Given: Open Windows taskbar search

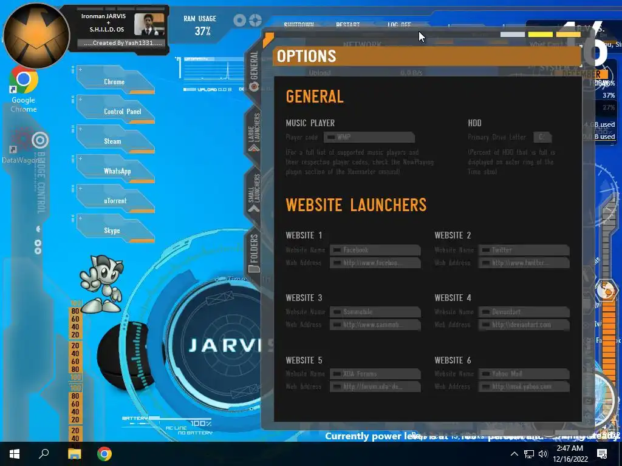Looking at the screenshot, I should 44,454.
